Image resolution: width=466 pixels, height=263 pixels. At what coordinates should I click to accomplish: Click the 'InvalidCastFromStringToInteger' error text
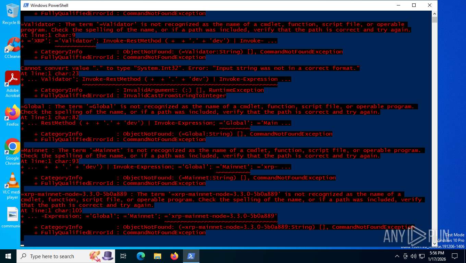174,96
